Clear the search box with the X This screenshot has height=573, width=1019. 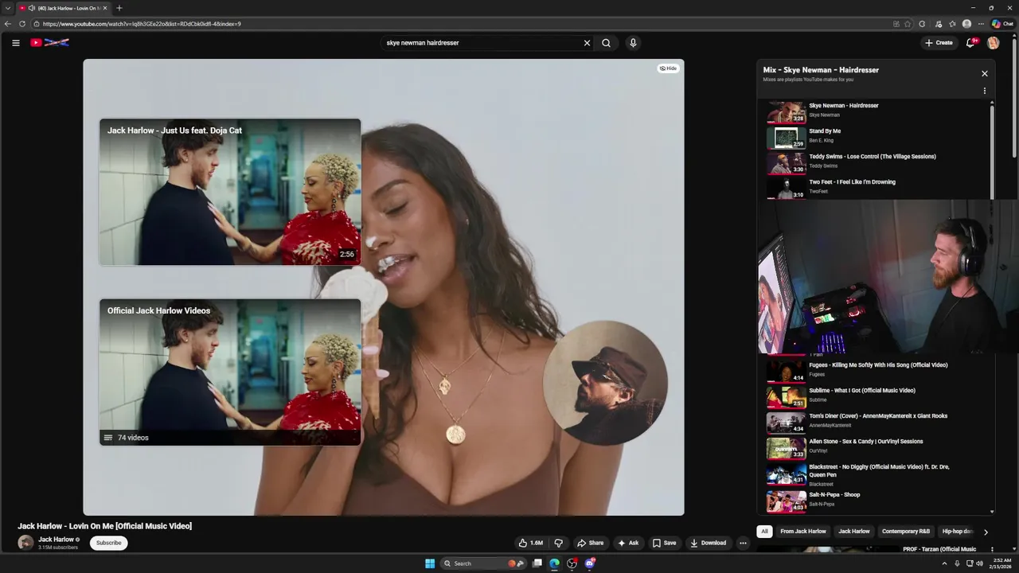(587, 43)
